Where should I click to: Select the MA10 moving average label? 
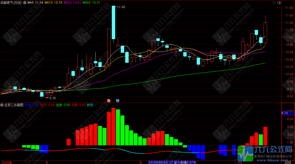[x=54, y=3]
